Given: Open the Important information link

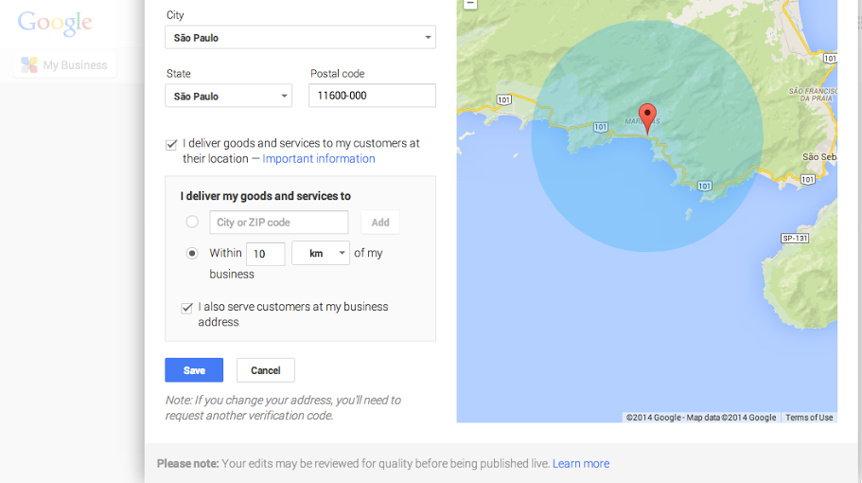Looking at the screenshot, I should tap(319, 158).
